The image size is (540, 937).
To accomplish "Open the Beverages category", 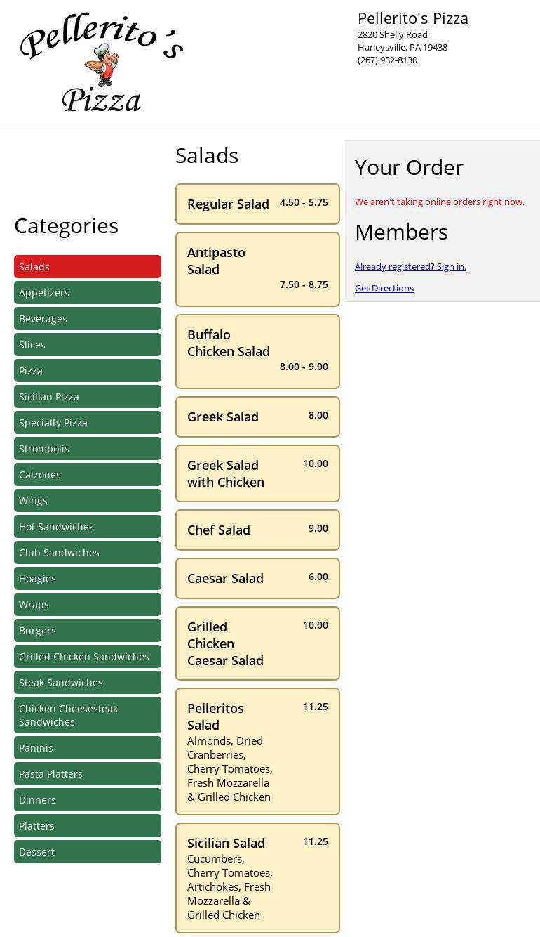I will point(88,319).
